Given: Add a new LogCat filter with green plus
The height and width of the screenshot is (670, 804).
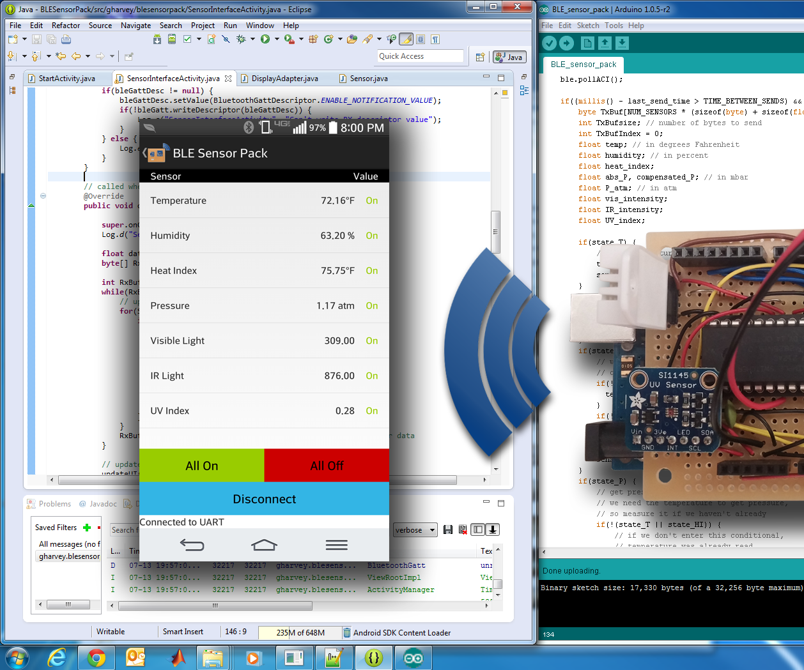Looking at the screenshot, I should click(x=87, y=528).
